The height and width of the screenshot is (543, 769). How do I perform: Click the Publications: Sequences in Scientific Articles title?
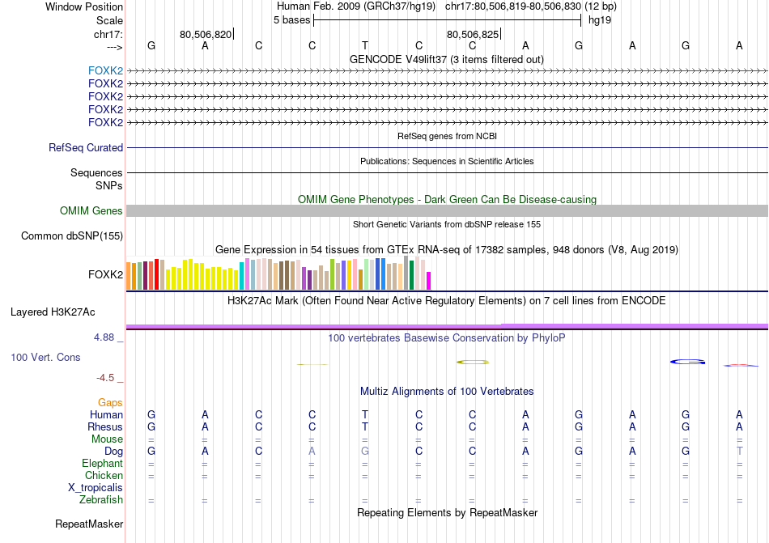tap(447, 161)
